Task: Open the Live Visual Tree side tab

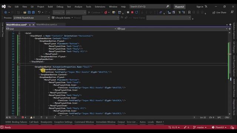Action: tap(3, 30)
